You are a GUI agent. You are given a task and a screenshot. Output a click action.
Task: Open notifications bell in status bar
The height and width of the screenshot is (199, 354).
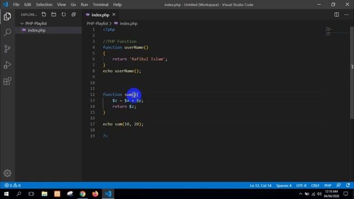tap(348, 185)
